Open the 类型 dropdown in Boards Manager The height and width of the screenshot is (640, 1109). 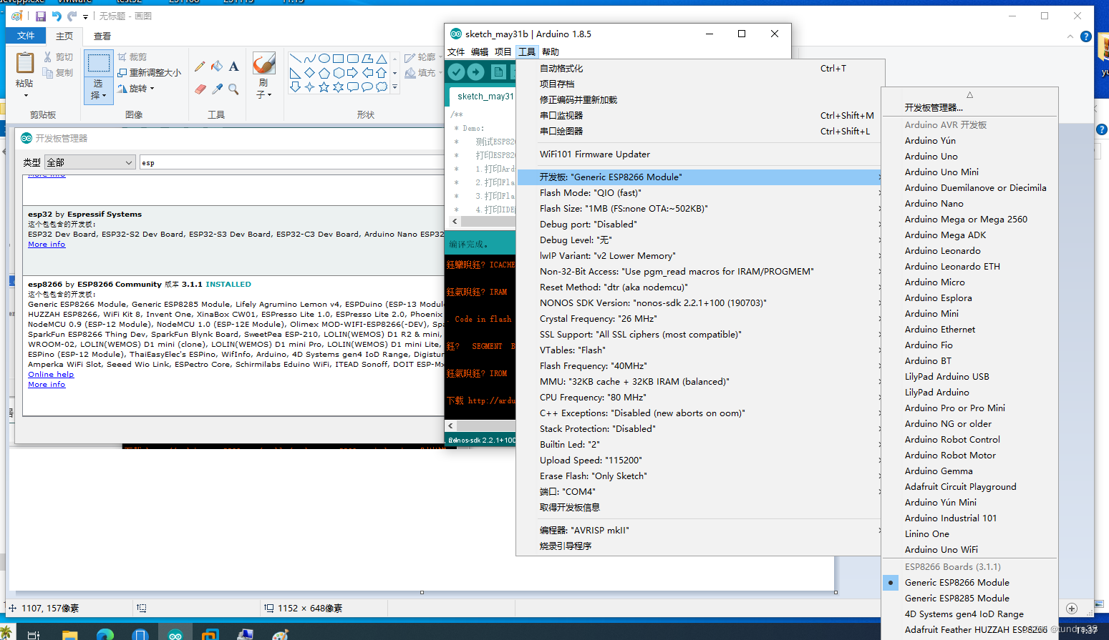click(x=89, y=162)
